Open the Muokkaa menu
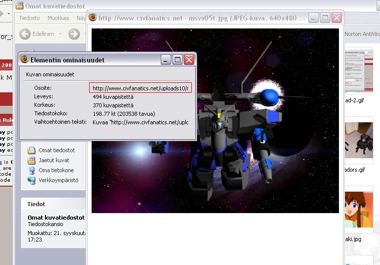Screen dimensions: 380x265 58,18
